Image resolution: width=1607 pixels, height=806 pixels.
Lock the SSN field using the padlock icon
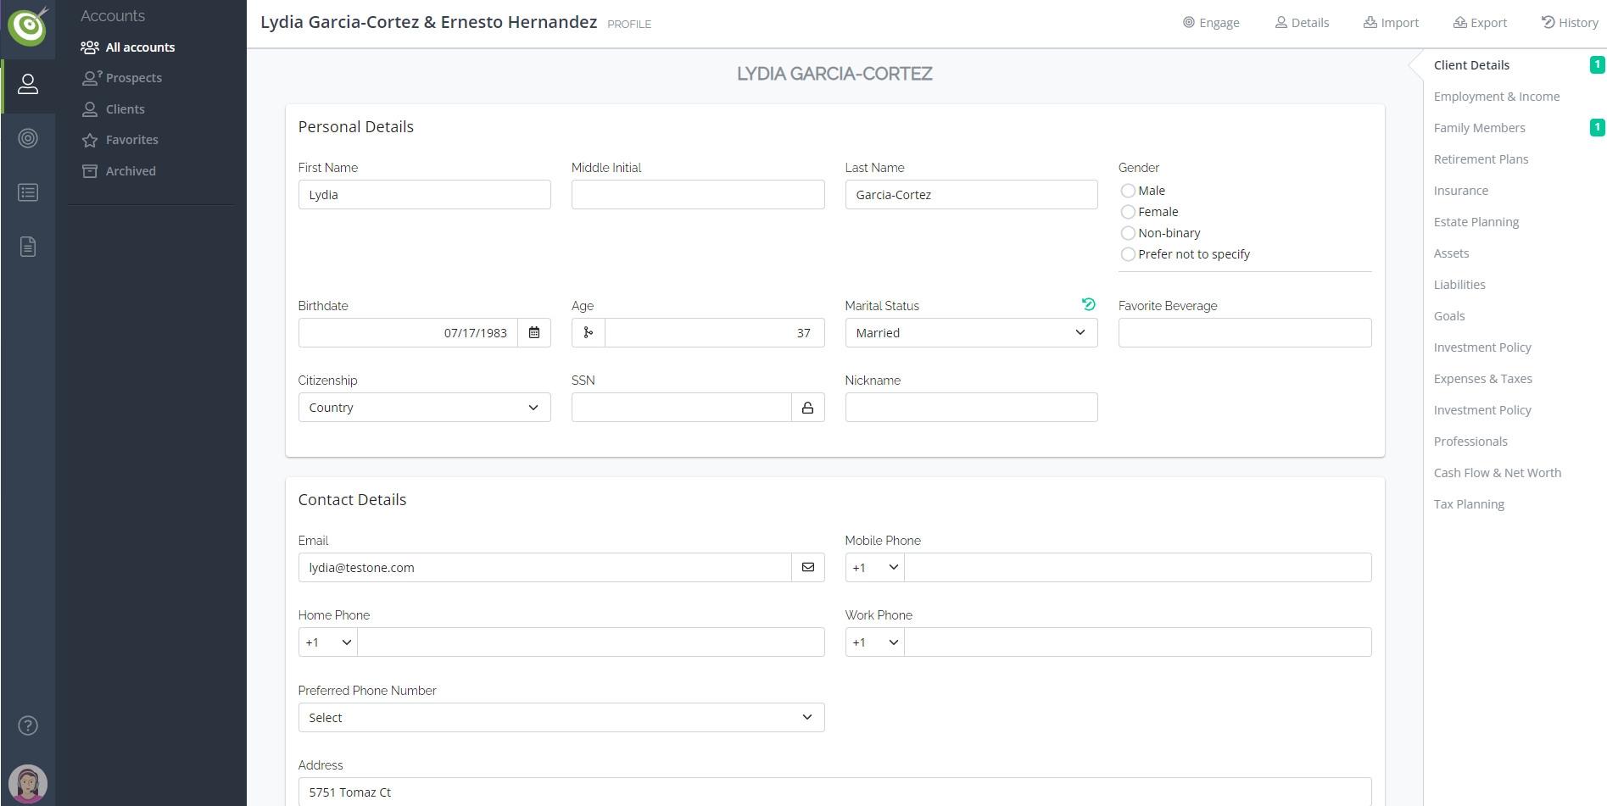(x=806, y=407)
